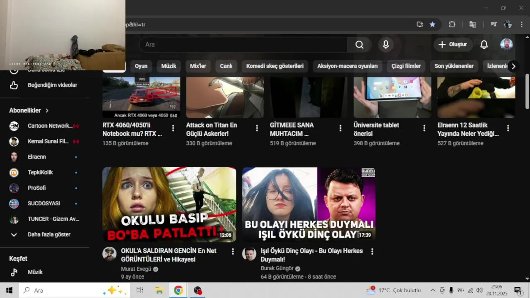
Task: Open Task View on taskbar
Action: coord(140,291)
